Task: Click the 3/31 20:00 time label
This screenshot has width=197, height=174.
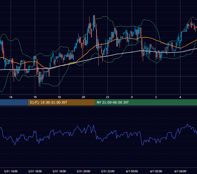Action: point(83,171)
